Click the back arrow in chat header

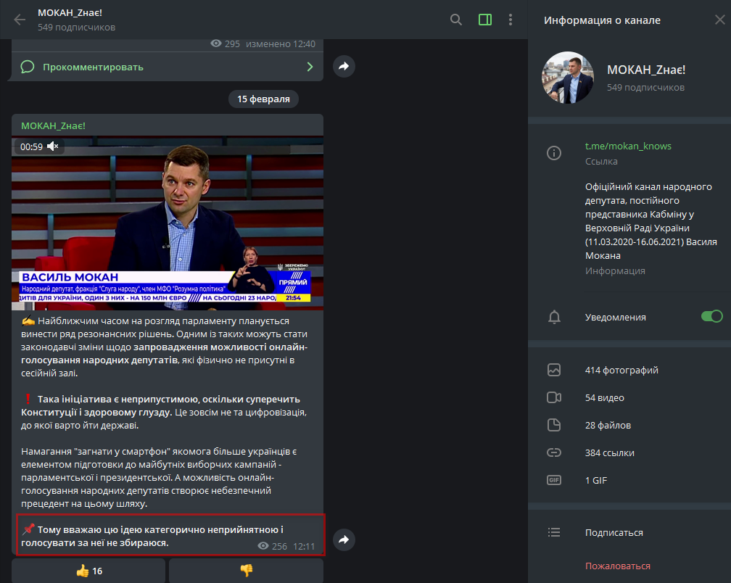tap(20, 20)
